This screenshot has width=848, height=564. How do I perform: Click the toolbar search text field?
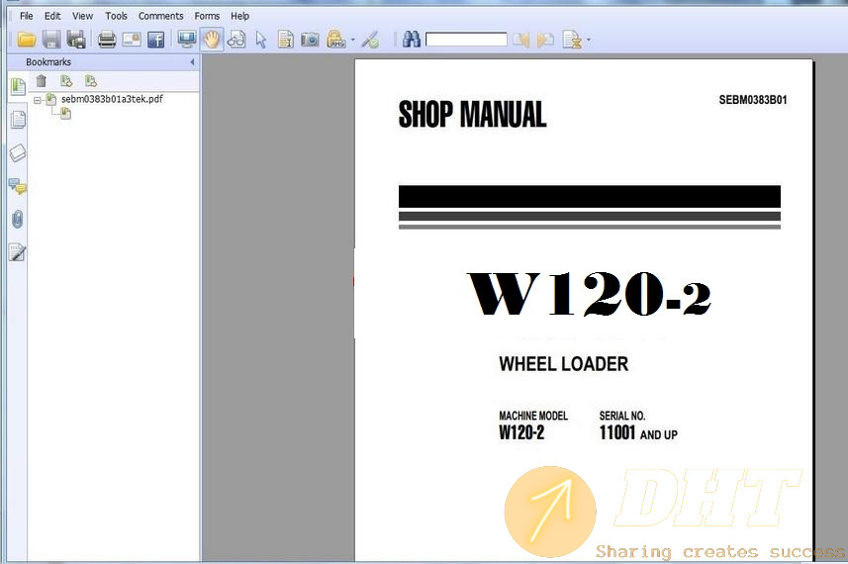point(466,40)
